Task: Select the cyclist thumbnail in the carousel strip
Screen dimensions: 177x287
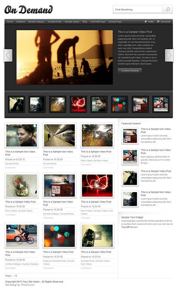Action: point(161,104)
